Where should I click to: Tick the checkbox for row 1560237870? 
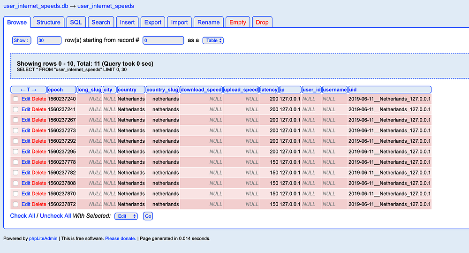click(15, 194)
